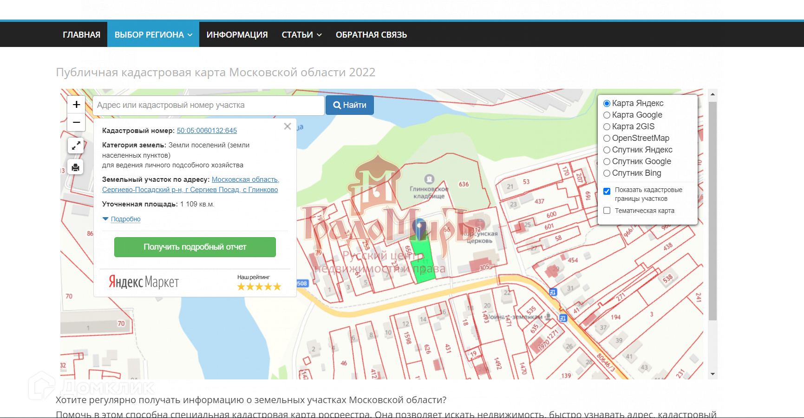Open the Выбор региона dropdown menu

pos(153,35)
